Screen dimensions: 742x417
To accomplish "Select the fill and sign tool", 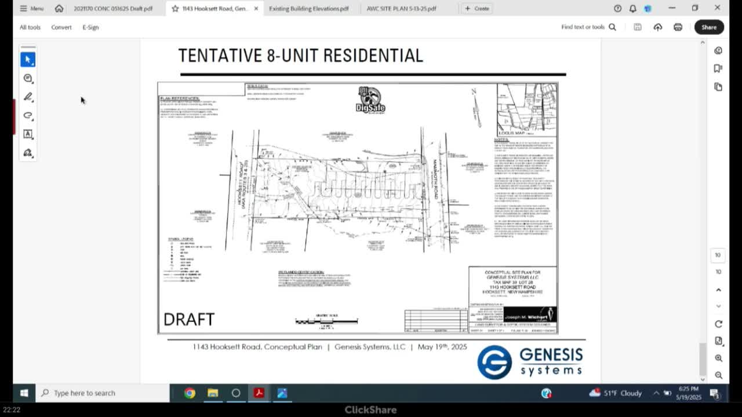I will click(x=28, y=153).
